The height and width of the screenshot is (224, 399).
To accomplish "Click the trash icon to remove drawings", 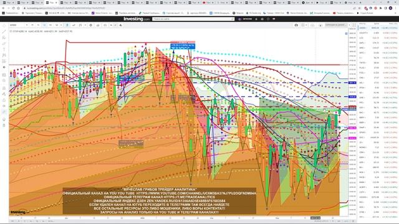I will (x=4, y=125).
